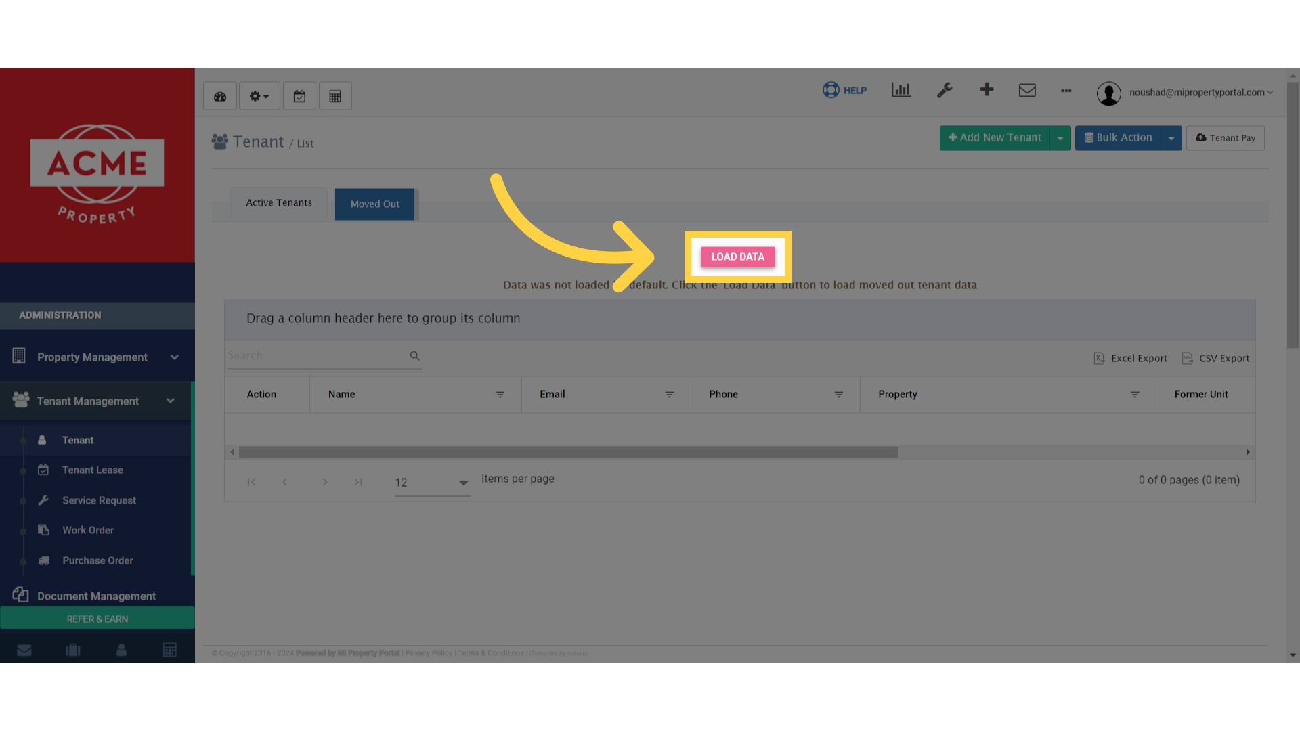This screenshot has height=731, width=1300.
Task: Click the LOAD DATA button
Action: tap(737, 257)
